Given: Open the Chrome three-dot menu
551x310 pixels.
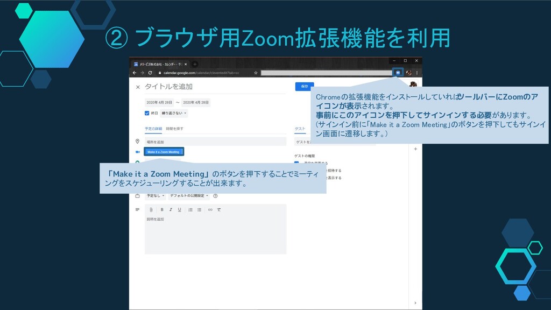Looking at the screenshot, I should tap(417, 73).
